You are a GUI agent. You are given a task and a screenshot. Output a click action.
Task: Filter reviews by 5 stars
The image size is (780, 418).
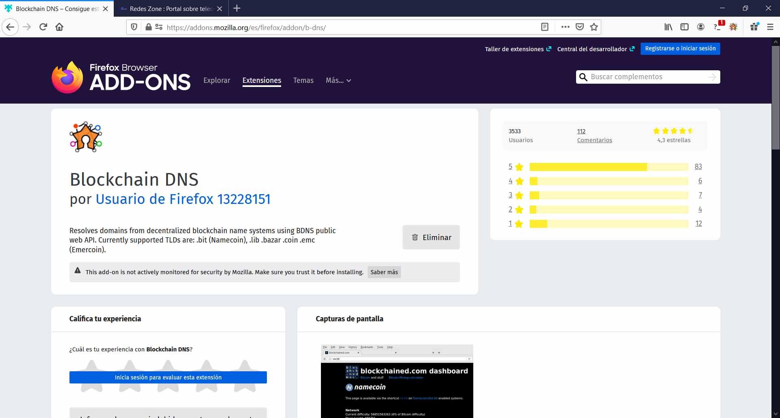(516, 167)
